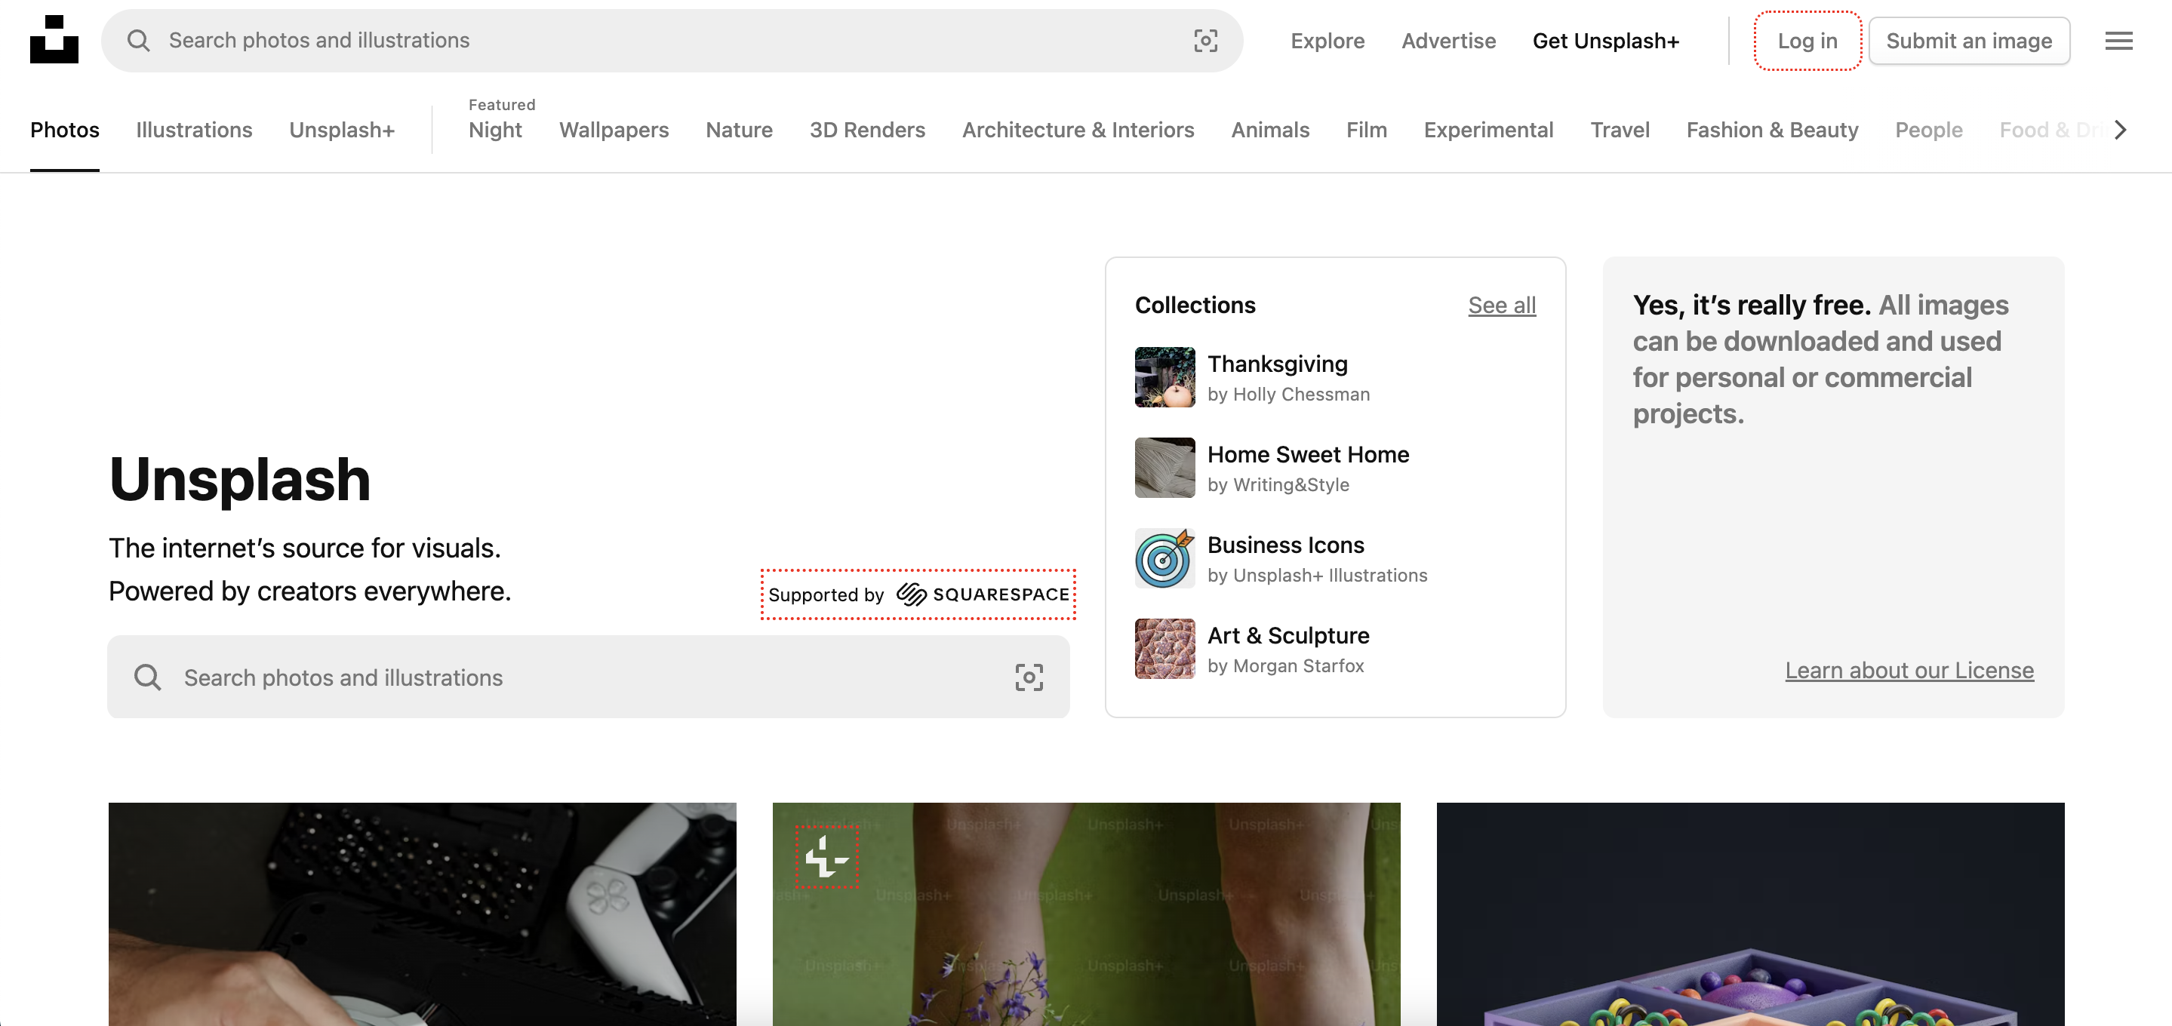The height and width of the screenshot is (1026, 2172).
Task: Open the Film category
Action: [1366, 130]
